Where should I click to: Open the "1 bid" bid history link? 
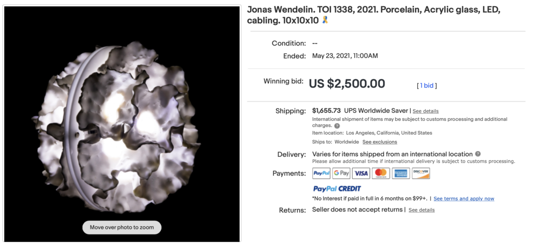(x=427, y=86)
